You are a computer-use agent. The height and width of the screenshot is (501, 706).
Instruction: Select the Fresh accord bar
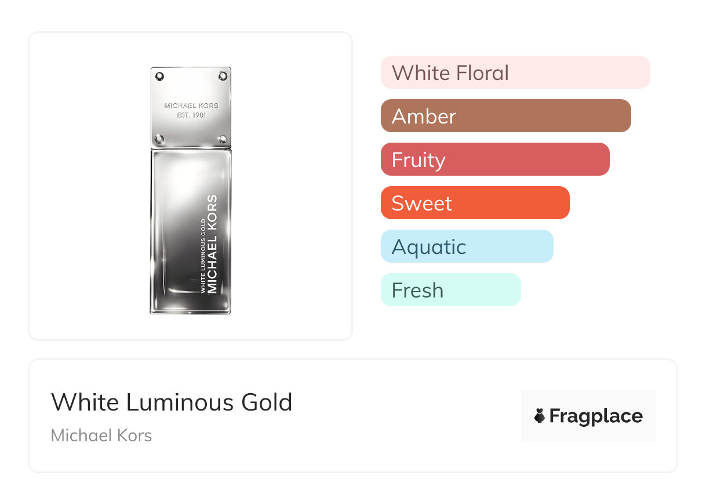pyautogui.click(x=450, y=290)
